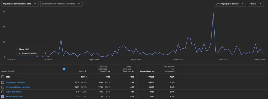Check the Fonctionnalités de navigation checkbox
268x99 pixels.
(3, 87)
